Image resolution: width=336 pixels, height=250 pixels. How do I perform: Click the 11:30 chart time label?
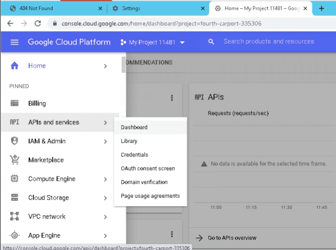286,207
